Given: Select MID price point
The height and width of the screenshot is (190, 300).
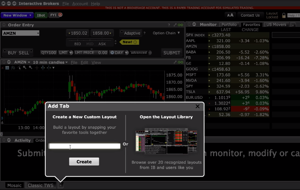Looking at the screenshot, I should [90, 44].
